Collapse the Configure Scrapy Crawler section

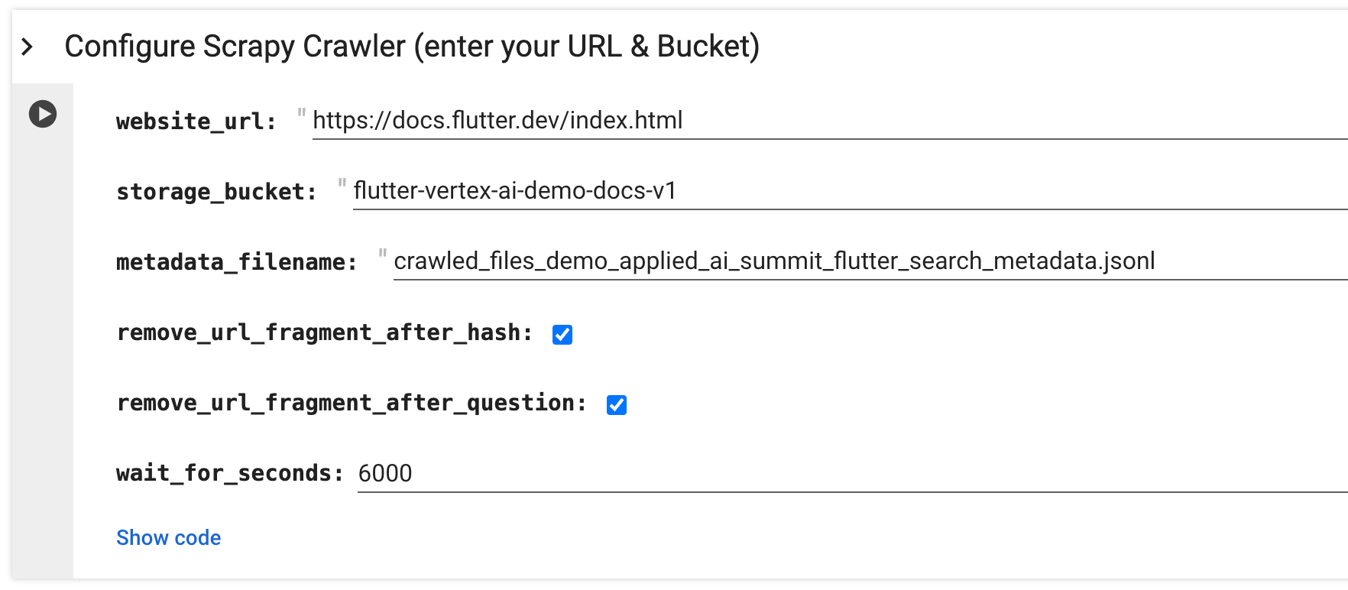coord(28,47)
